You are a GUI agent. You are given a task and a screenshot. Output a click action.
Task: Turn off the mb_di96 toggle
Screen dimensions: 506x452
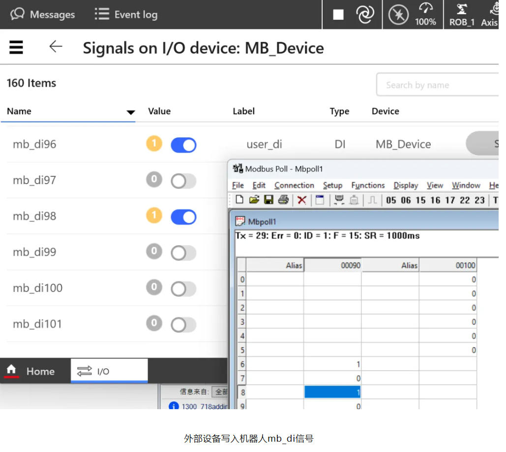(183, 145)
